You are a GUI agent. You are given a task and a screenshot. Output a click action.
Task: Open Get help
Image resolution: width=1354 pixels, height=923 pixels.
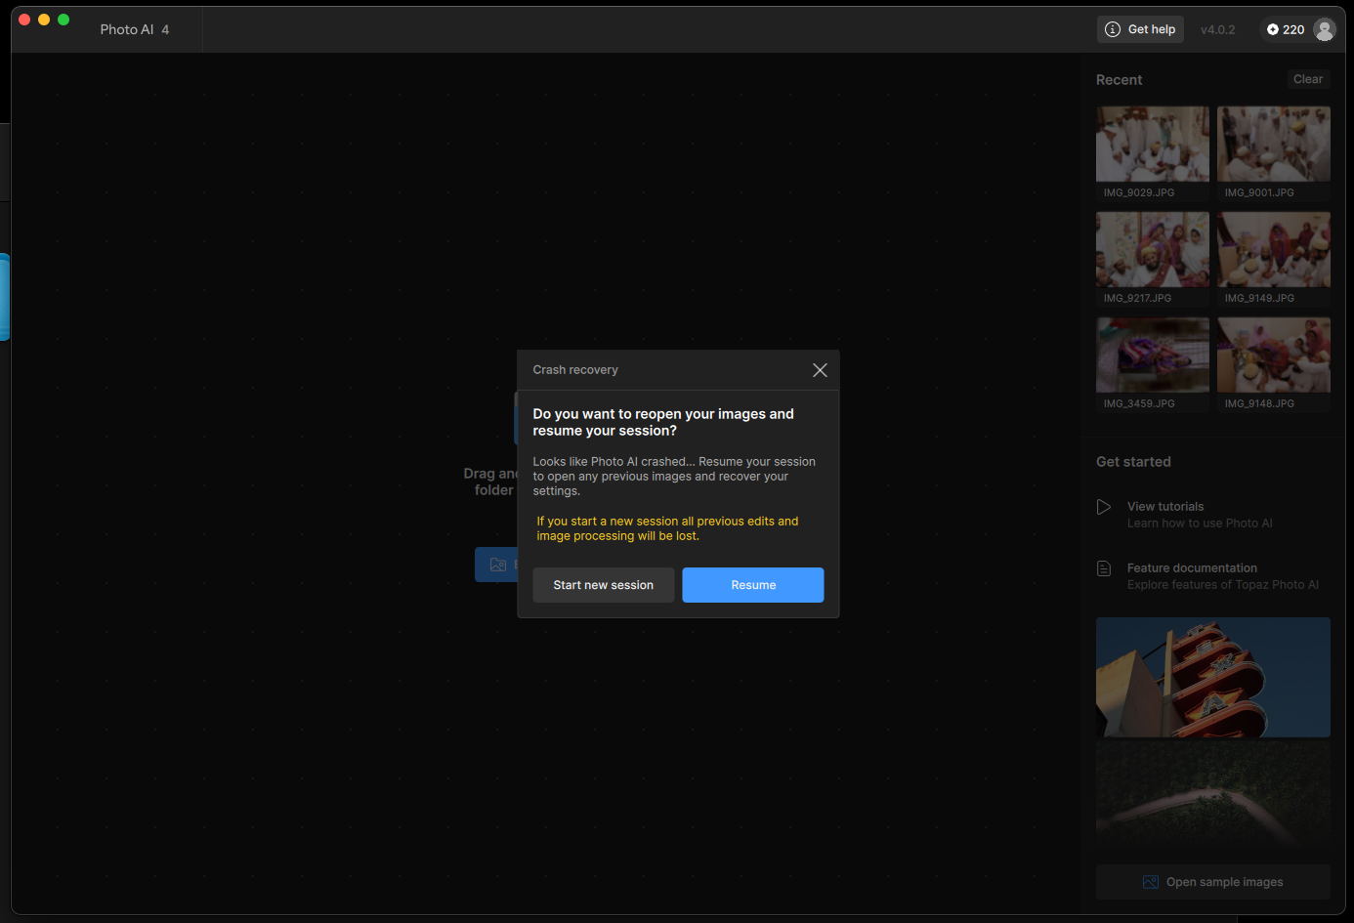1140,29
